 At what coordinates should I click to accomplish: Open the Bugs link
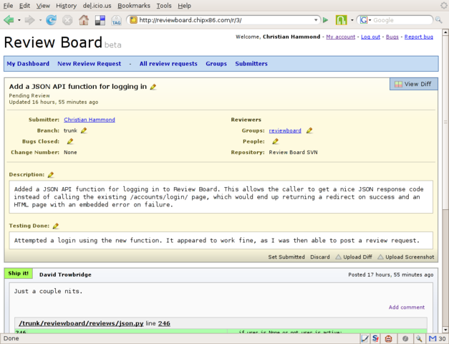tap(392, 37)
